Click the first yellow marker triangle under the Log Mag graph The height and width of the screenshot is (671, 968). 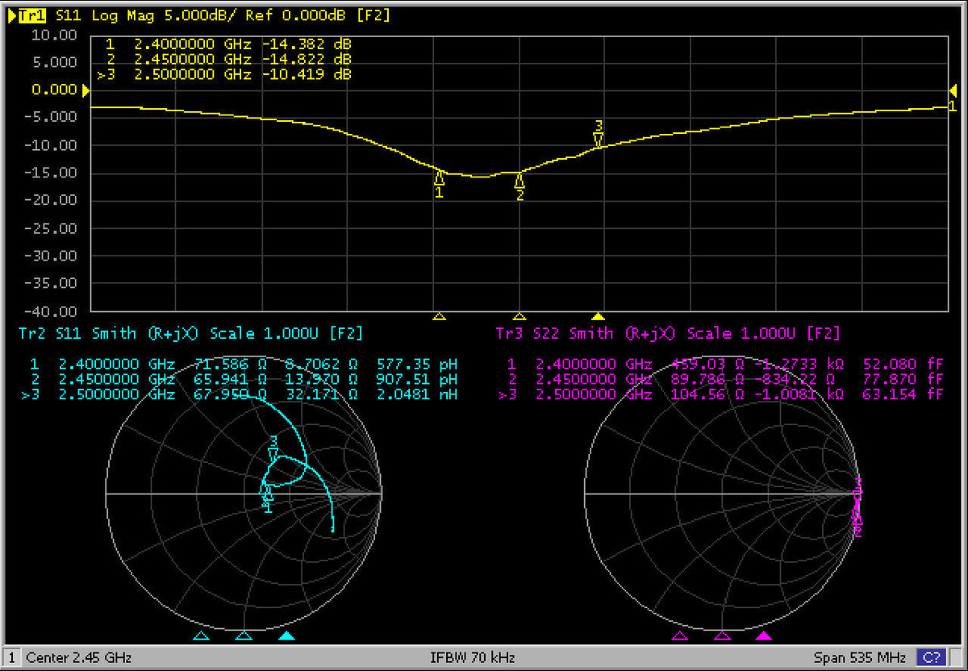[x=439, y=317]
